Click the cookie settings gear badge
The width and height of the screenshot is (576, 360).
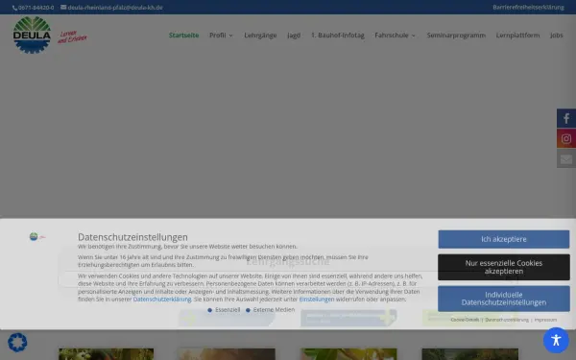click(17, 342)
